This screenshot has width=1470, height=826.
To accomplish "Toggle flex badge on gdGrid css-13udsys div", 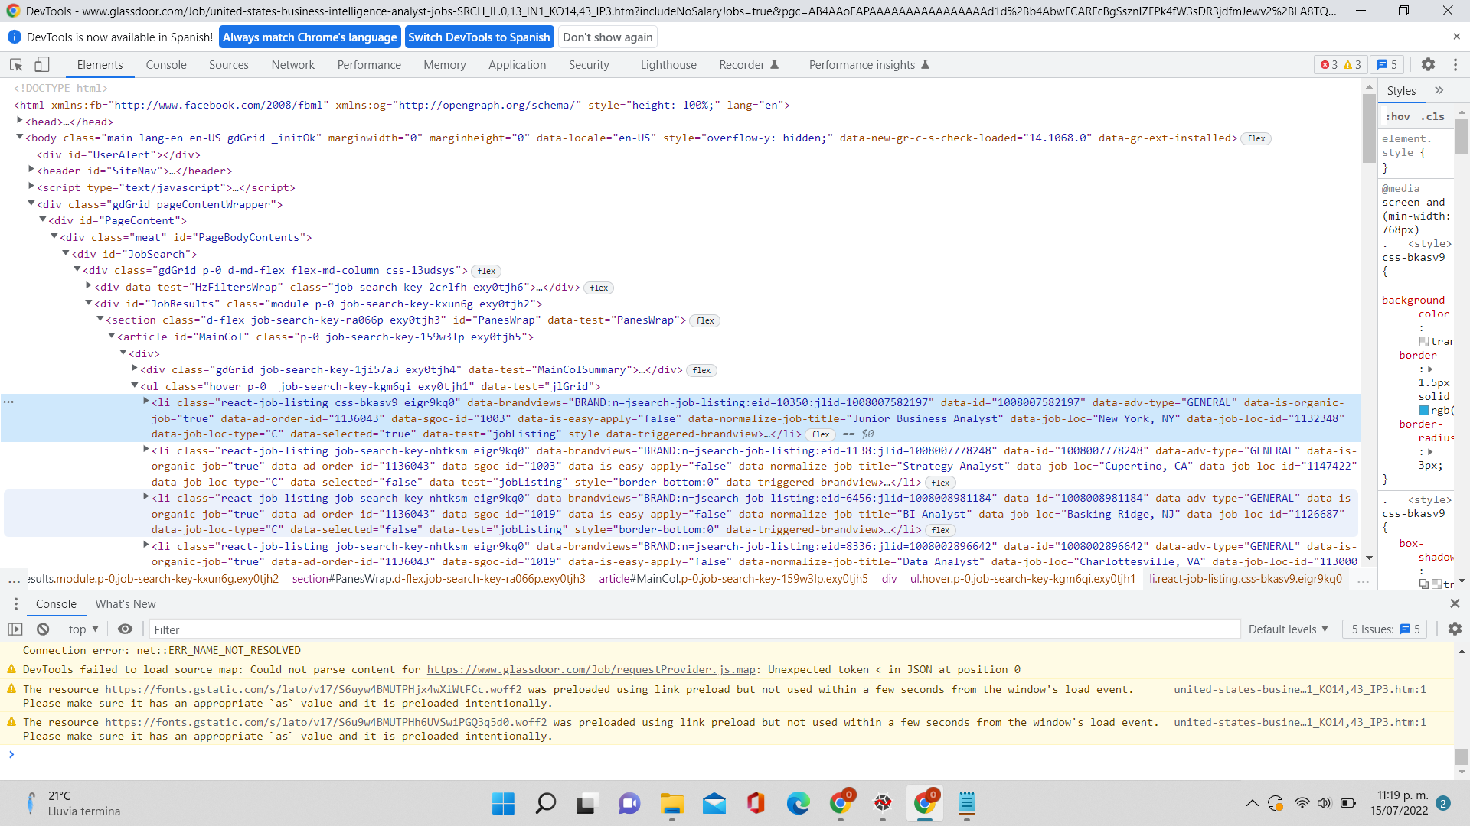I will pyautogui.click(x=486, y=271).
